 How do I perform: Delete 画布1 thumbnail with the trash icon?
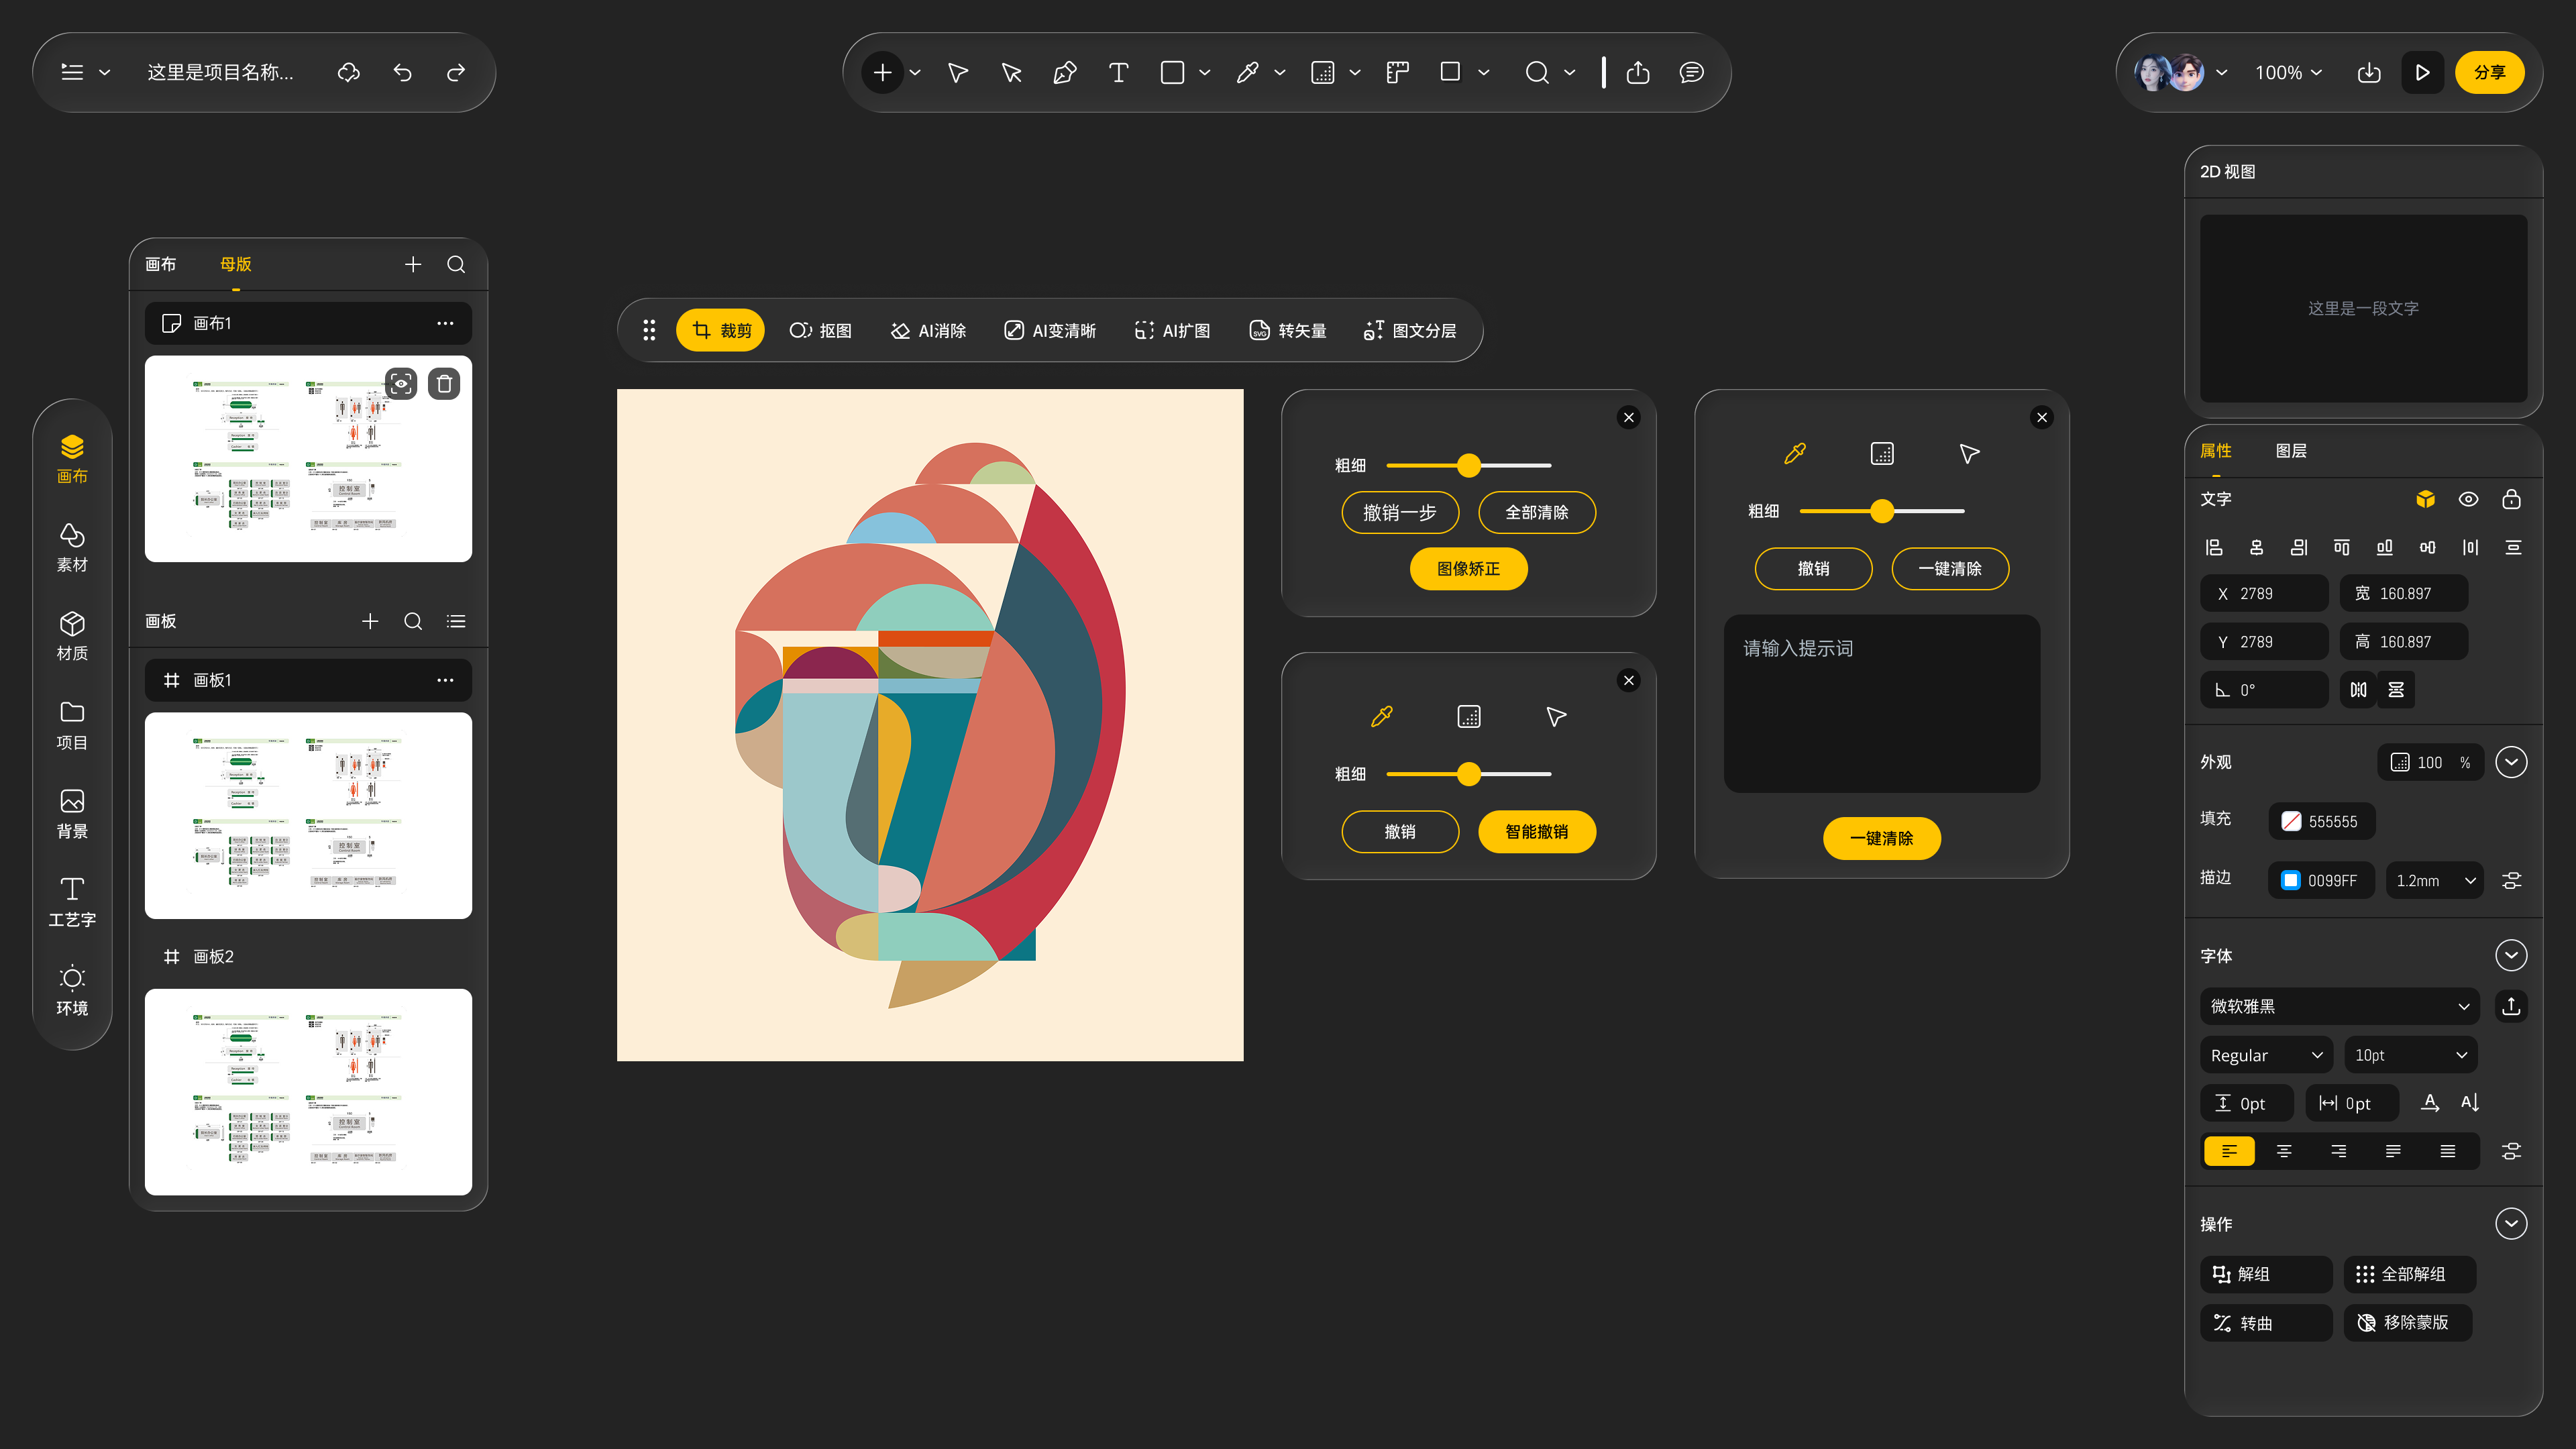pos(444,384)
